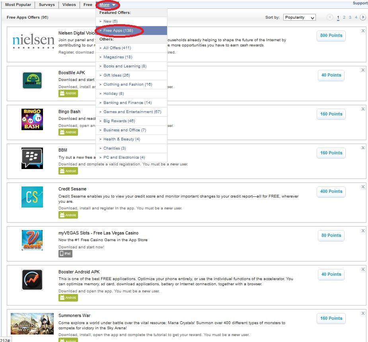Choose Business and Office (7) category
The width and height of the screenshot is (368, 342).
click(131, 130)
